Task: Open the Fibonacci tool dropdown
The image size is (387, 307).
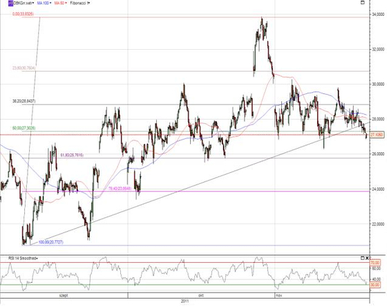Action: pos(79,3)
